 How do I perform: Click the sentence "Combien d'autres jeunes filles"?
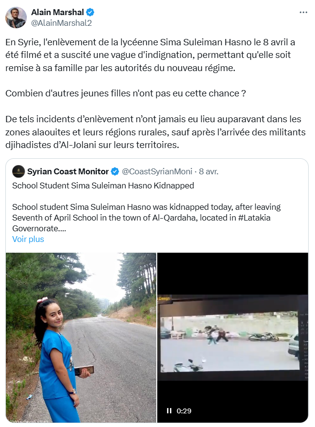click(125, 93)
